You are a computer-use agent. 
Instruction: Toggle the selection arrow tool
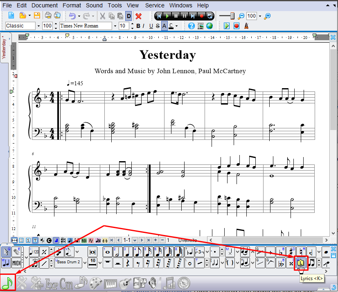[x=6, y=252]
